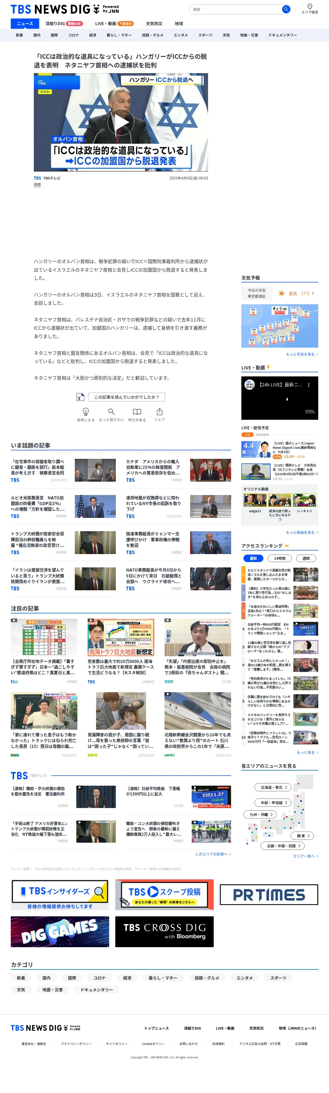Image resolution: width=329 pixels, height=1093 pixels.
Task: Open the お問い合わせ footer link
Action: tap(188, 1043)
